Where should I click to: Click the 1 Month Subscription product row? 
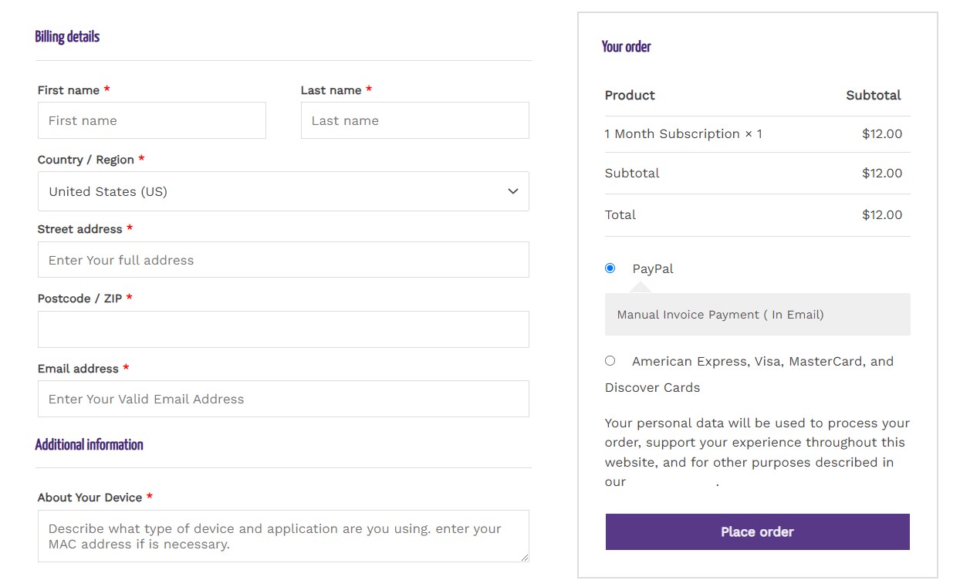(683, 134)
